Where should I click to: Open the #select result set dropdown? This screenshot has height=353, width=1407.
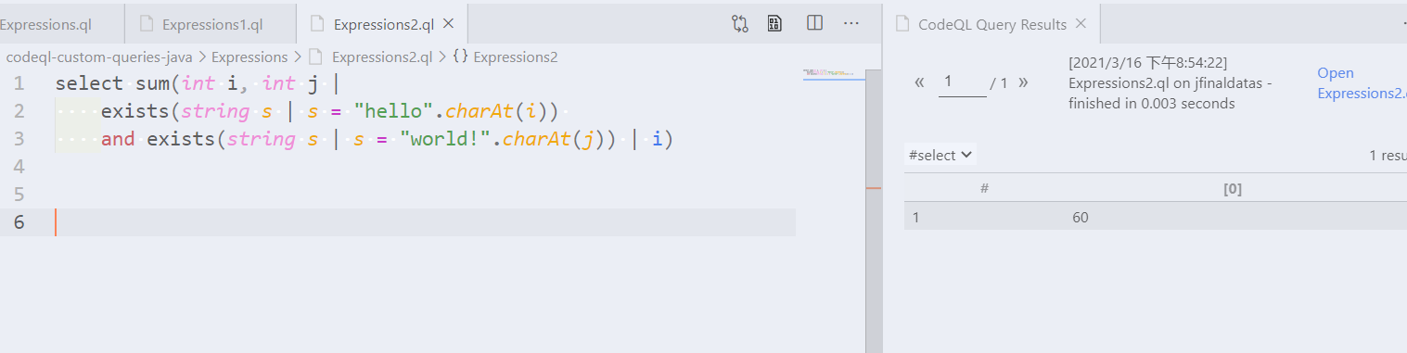click(940, 155)
